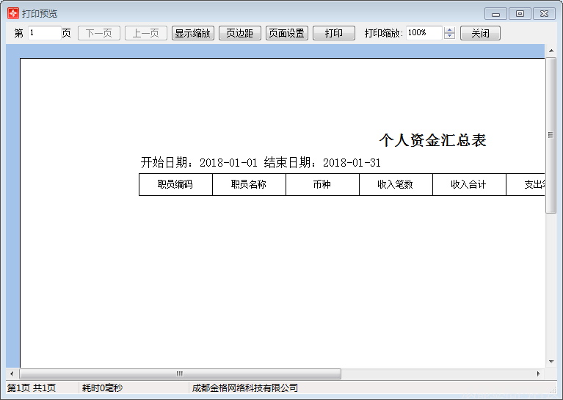This screenshot has height=400, width=563.
Task: Click the horizontal scrollbar right arrow
Action: pyautogui.click(x=538, y=374)
